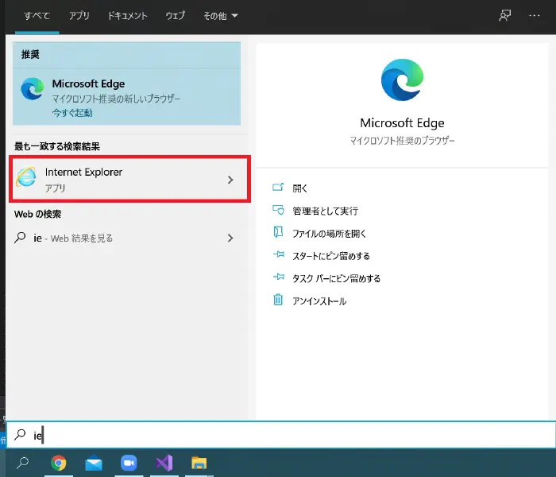The height and width of the screenshot is (477, 556).
Task: Click the Internet Explorer app icon
Action: (x=26, y=180)
